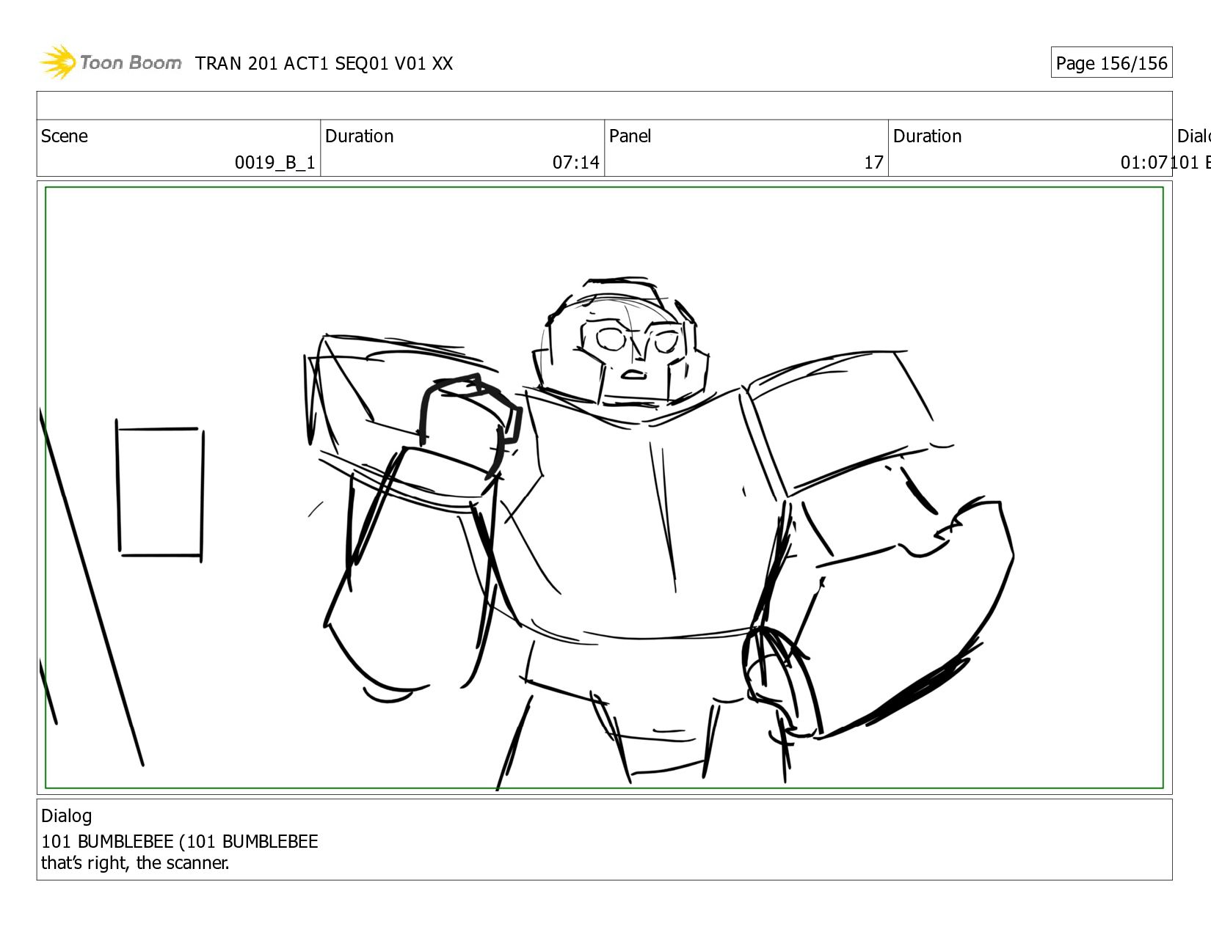Select the dialog line 101 BUMBLEBEE (101 BUMBLEBEE

tap(180, 842)
